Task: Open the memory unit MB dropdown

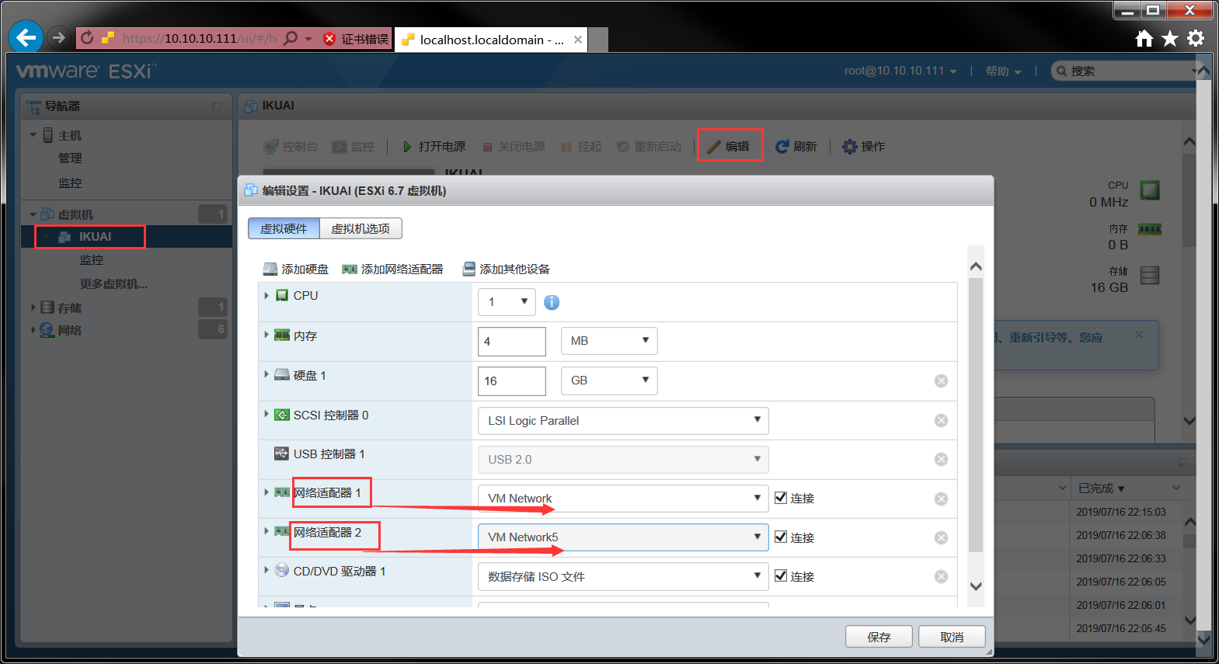Action: click(x=609, y=341)
